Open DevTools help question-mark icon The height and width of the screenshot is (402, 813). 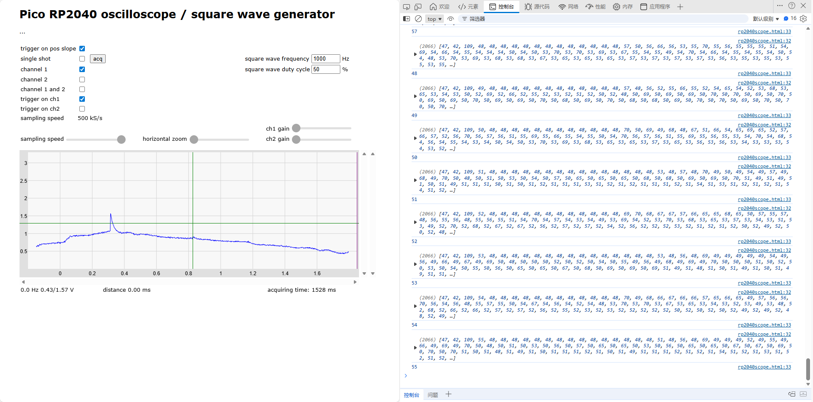[x=792, y=6]
